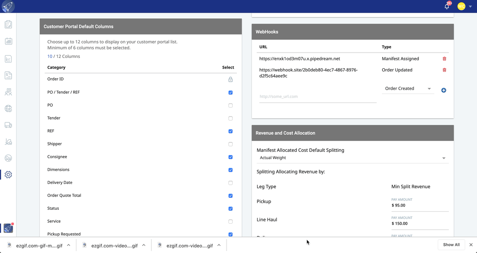This screenshot has width=477, height=253.
Task: Click Show All downloads button
Action: [x=451, y=245]
